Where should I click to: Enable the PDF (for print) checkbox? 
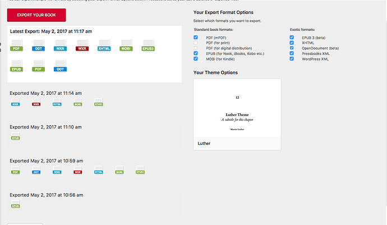[196, 43]
